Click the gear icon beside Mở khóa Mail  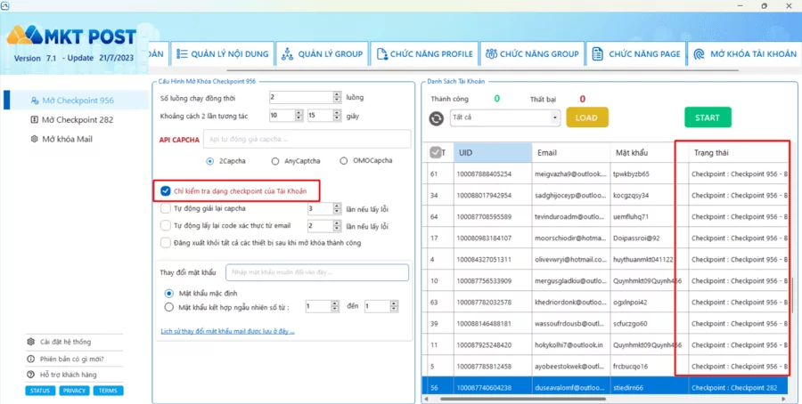(35, 139)
